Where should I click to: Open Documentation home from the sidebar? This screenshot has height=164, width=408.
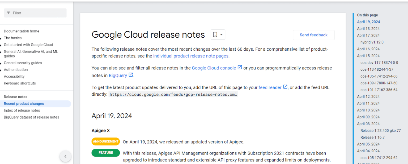point(21,31)
